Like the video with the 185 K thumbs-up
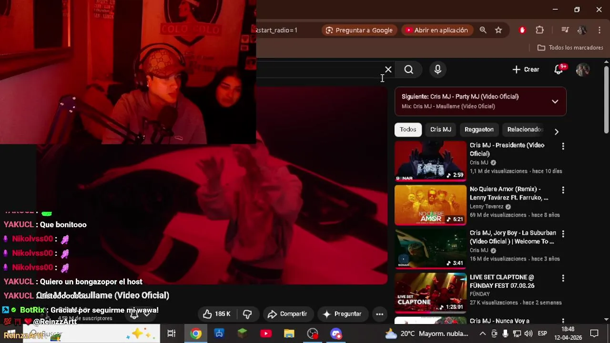This screenshot has width=610, height=343. [x=217, y=314]
